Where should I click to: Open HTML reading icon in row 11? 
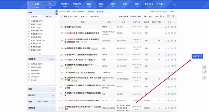tap(169, 94)
